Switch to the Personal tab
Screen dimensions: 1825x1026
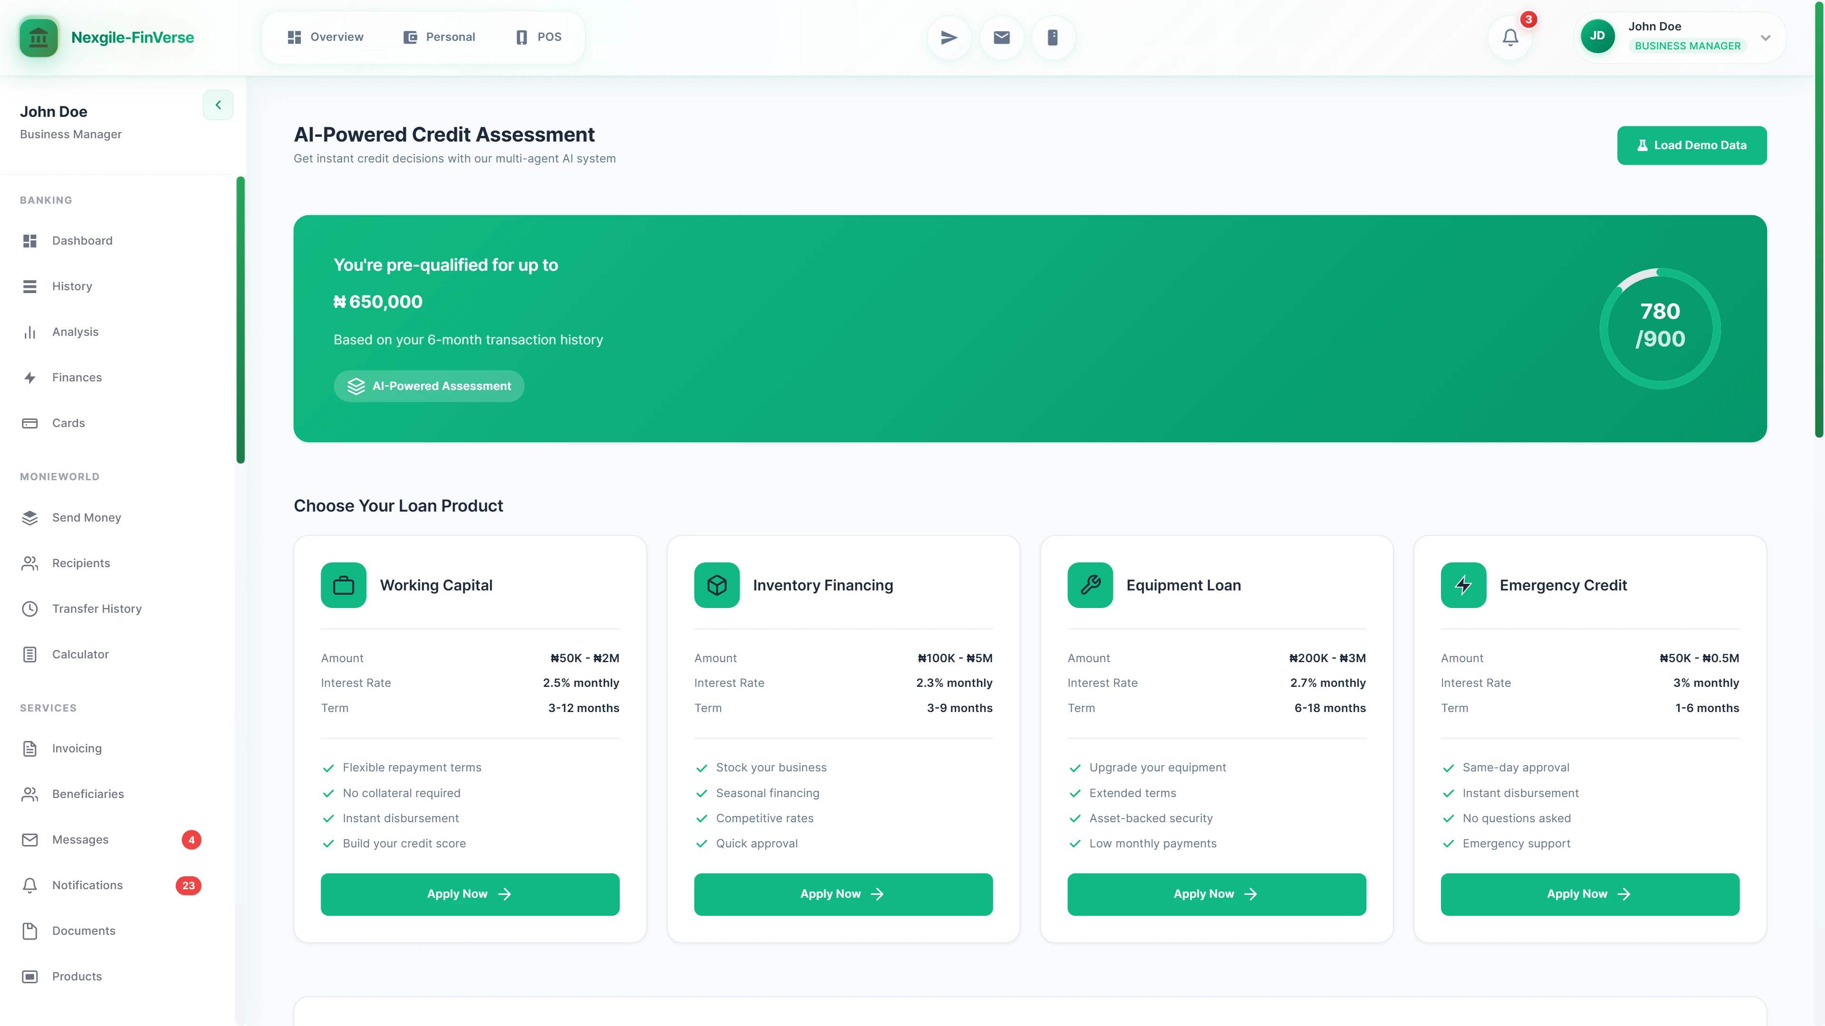pyautogui.click(x=439, y=36)
